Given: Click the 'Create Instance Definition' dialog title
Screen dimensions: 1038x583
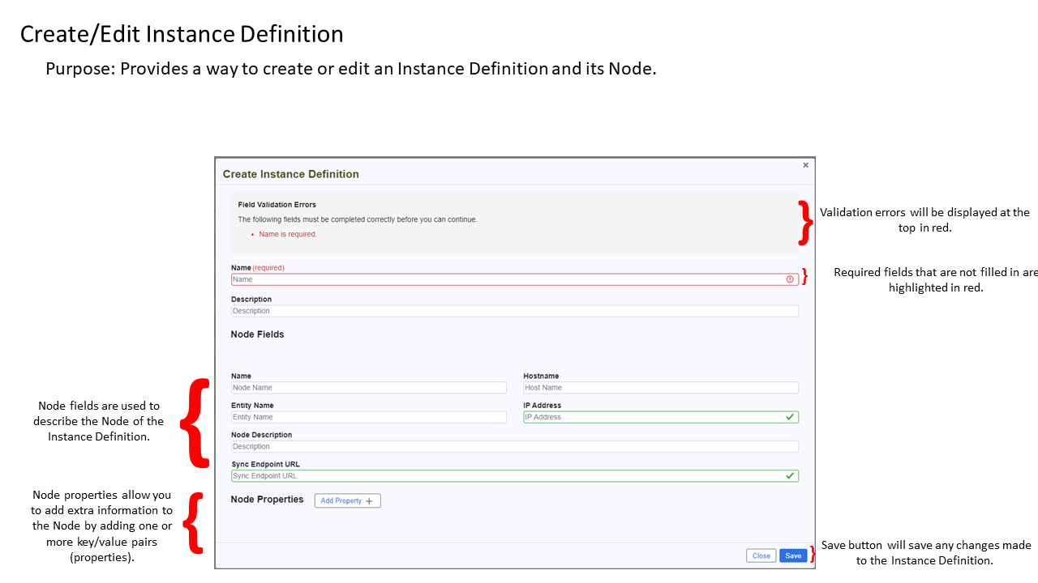Looking at the screenshot, I should click(x=290, y=174).
